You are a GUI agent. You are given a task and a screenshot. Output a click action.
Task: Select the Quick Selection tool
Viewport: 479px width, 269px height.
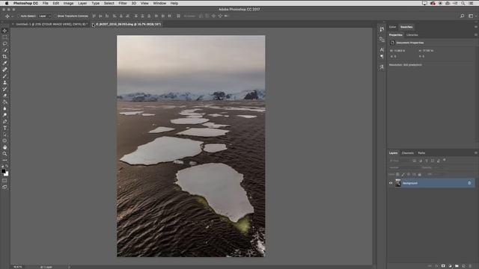[4, 50]
